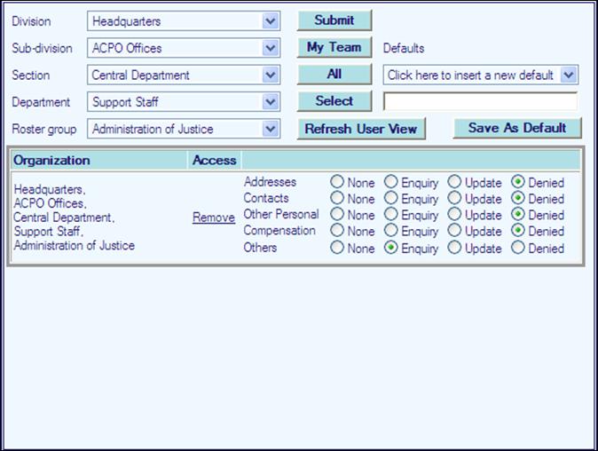
Task: Click the empty Defaults text field
Action: point(480,101)
